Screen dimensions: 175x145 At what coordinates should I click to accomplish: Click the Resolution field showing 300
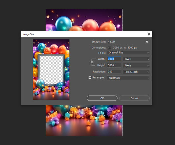click(x=114, y=72)
